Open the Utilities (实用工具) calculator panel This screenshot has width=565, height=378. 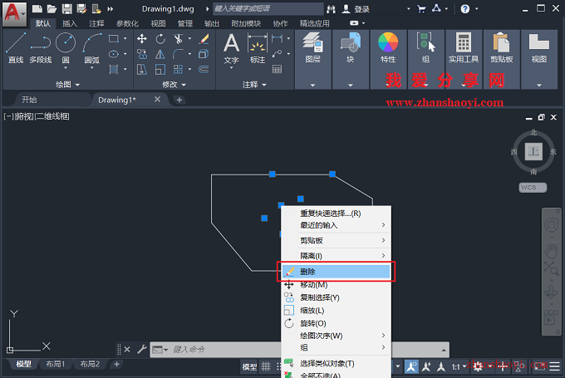coord(464,47)
